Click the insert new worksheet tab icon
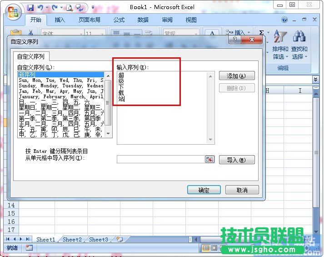Image resolution: width=324 pixels, height=257 pixels. [120, 239]
